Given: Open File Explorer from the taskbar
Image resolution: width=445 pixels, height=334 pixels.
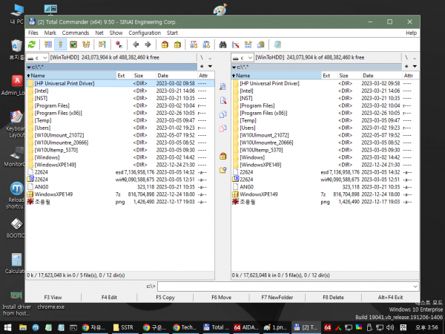Looking at the screenshot, I should pyautogui.click(x=23, y=327).
